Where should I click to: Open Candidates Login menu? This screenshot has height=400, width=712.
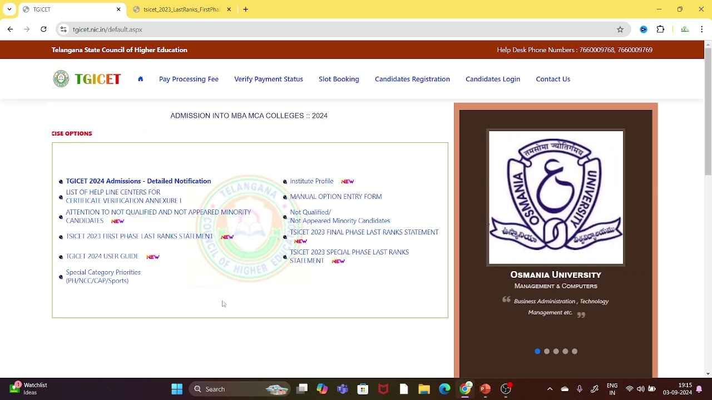tap(493, 79)
